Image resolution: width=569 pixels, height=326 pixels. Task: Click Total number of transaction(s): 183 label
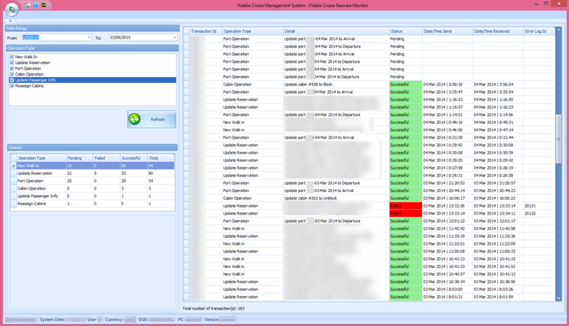coord(213,309)
